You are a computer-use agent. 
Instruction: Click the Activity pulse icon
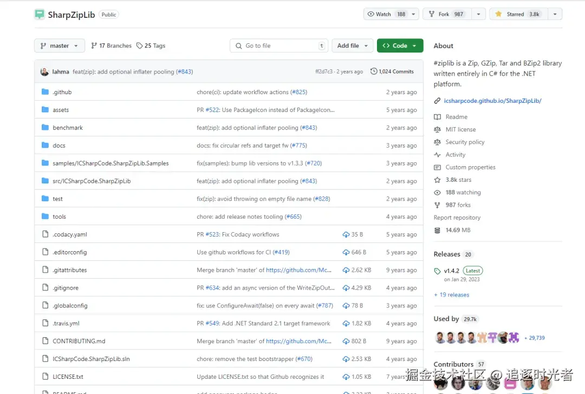[437, 155]
